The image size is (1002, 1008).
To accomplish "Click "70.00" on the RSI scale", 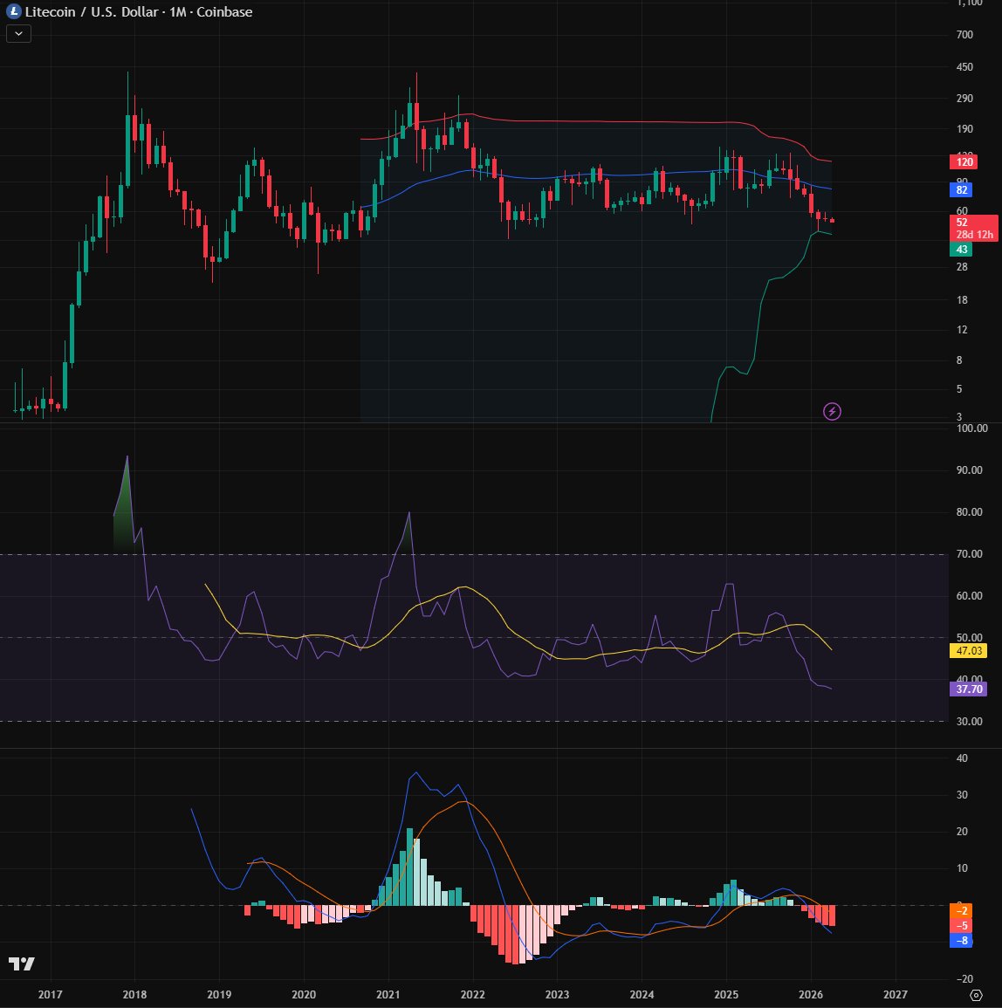I will tap(969, 553).
